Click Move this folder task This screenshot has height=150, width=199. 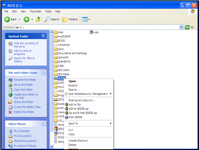pos(23,85)
